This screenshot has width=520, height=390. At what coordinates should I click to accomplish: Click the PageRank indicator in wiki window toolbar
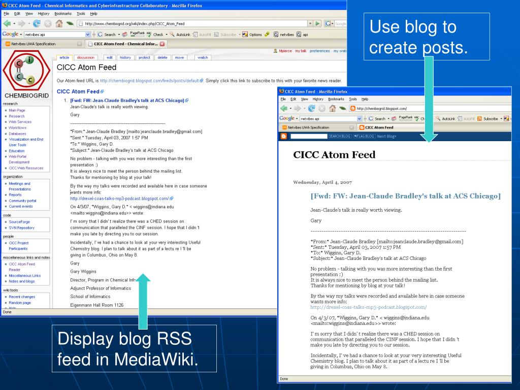(x=137, y=34)
